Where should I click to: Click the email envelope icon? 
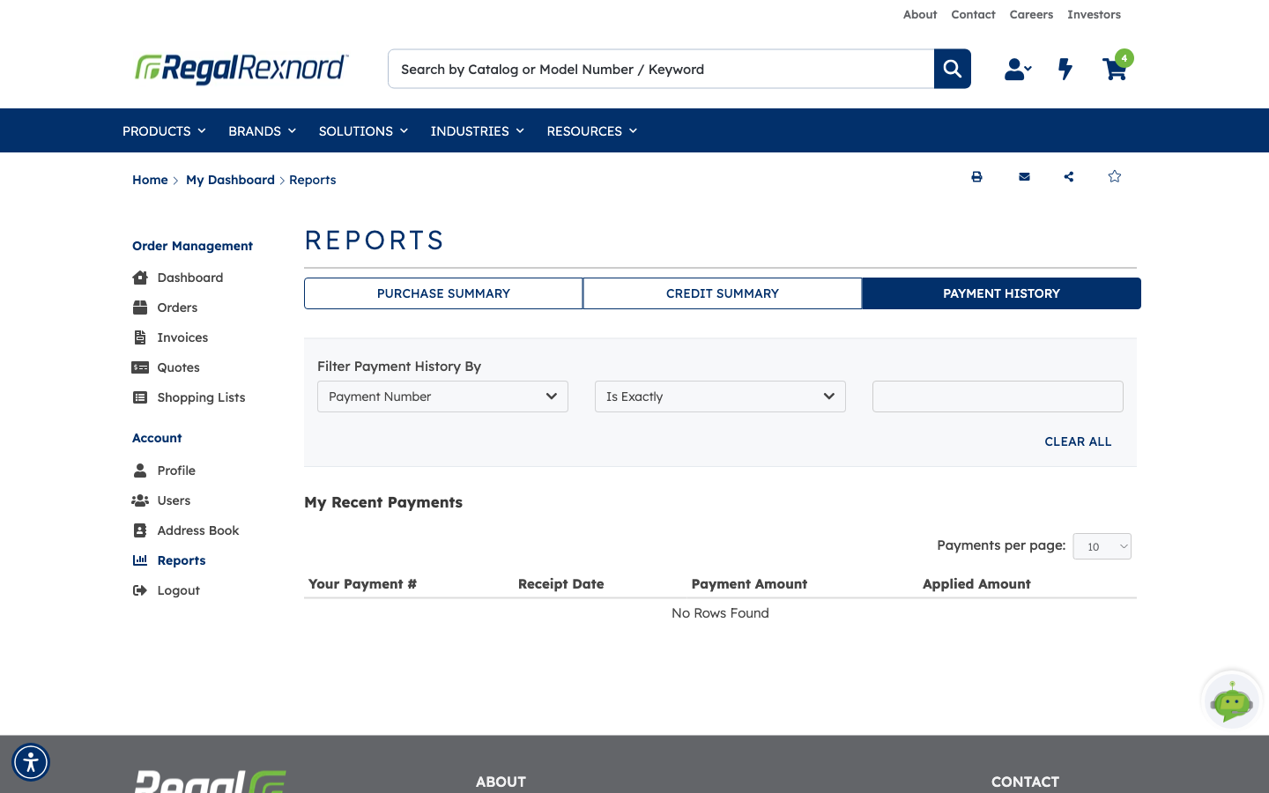[1024, 176]
